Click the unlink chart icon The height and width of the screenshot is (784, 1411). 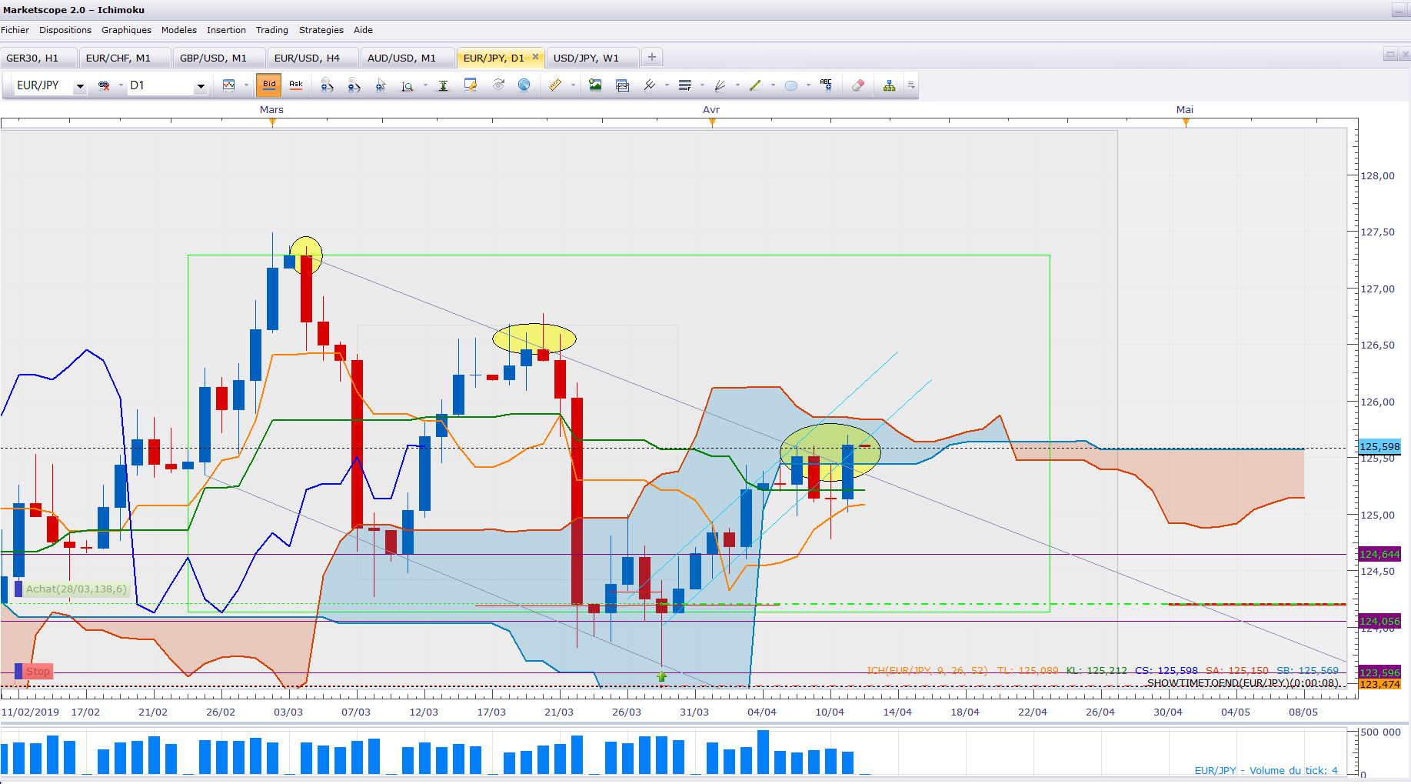point(104,85)
